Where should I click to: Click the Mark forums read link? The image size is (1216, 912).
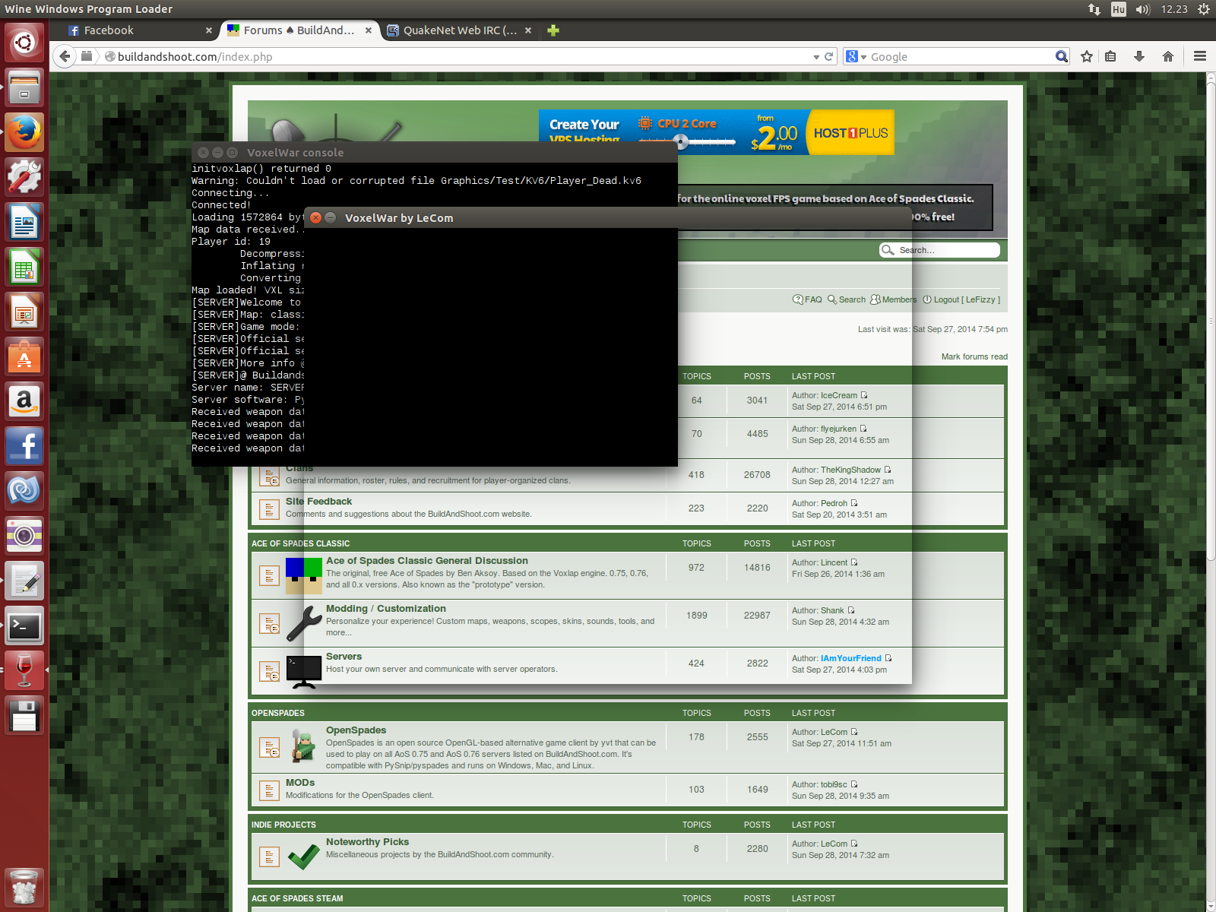(x=974, y=356)
